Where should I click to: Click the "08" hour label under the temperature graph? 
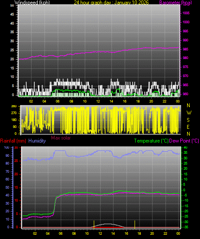pyautogui.click(x=74, y=233)
